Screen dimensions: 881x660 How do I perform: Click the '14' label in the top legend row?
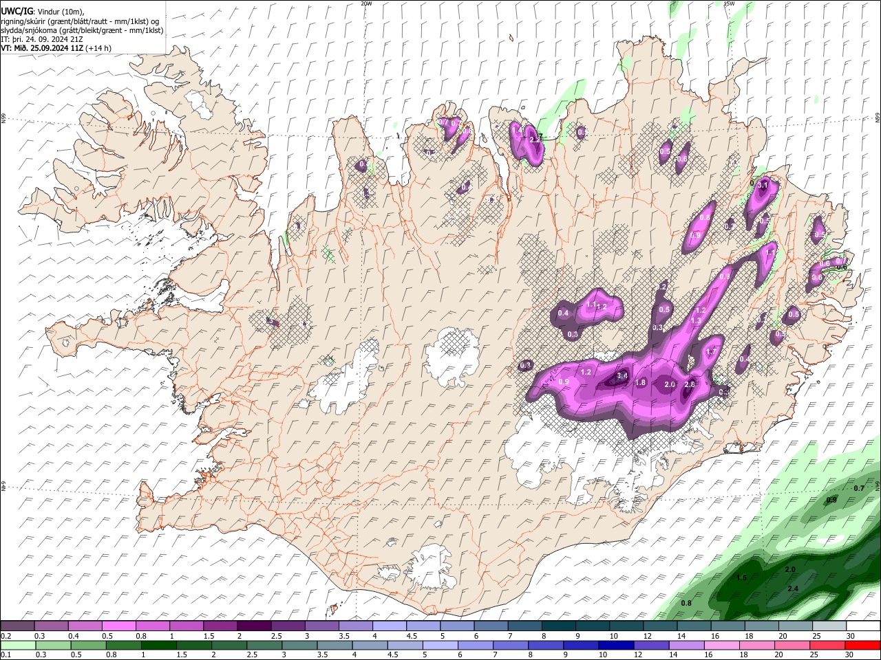[681, 636]
